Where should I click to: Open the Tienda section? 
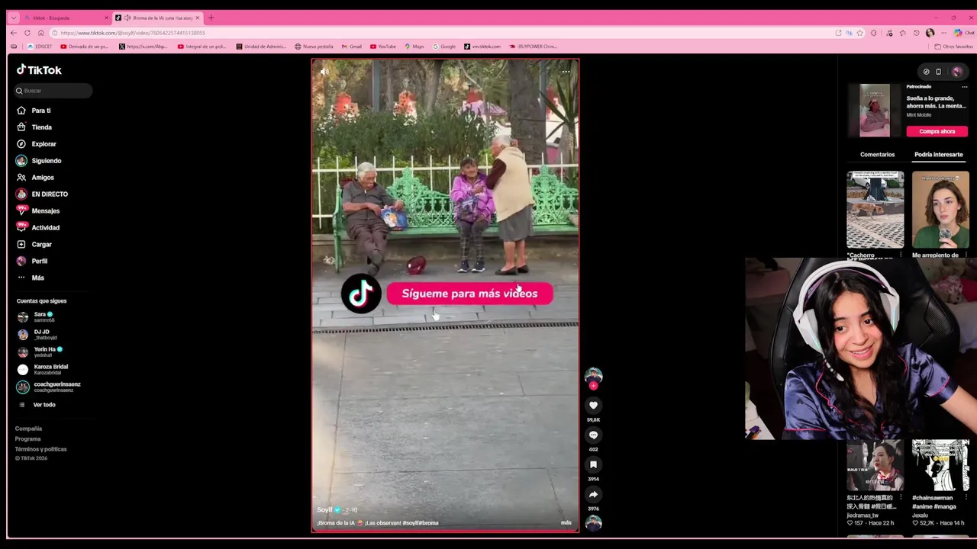coord(34,127)
